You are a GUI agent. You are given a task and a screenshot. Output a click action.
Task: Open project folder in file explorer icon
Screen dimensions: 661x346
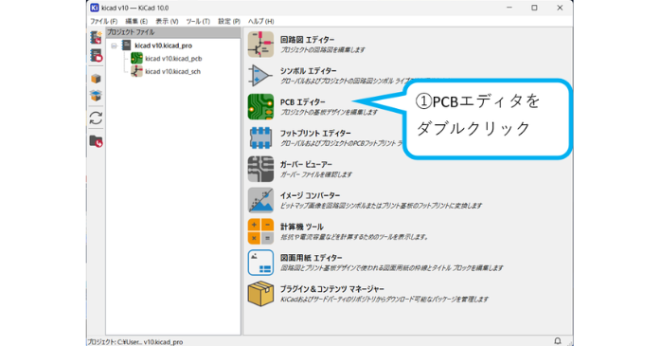96,141
